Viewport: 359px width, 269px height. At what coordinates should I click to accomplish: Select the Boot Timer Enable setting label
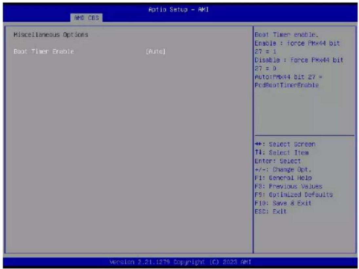[44, 51]
